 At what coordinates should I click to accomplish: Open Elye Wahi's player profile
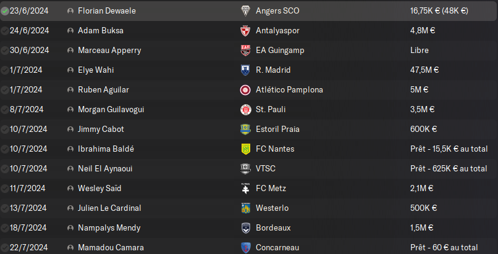[96, 70]
